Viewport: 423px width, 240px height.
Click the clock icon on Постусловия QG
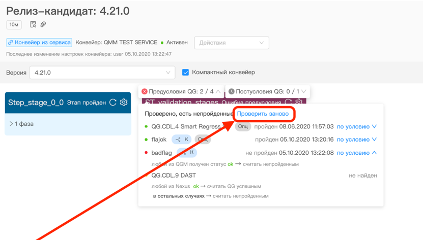[232, 91]
